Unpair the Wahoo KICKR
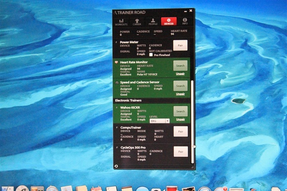The width and height of the screenshot is (287, 191). click(x=181, y=119)
